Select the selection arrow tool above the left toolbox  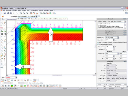[3, 19]
